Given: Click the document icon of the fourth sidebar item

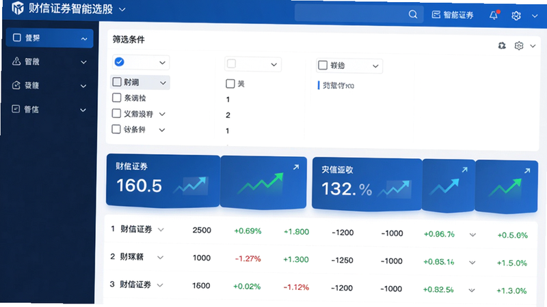Looking at the screenshot, I should [x=16, y=109].
